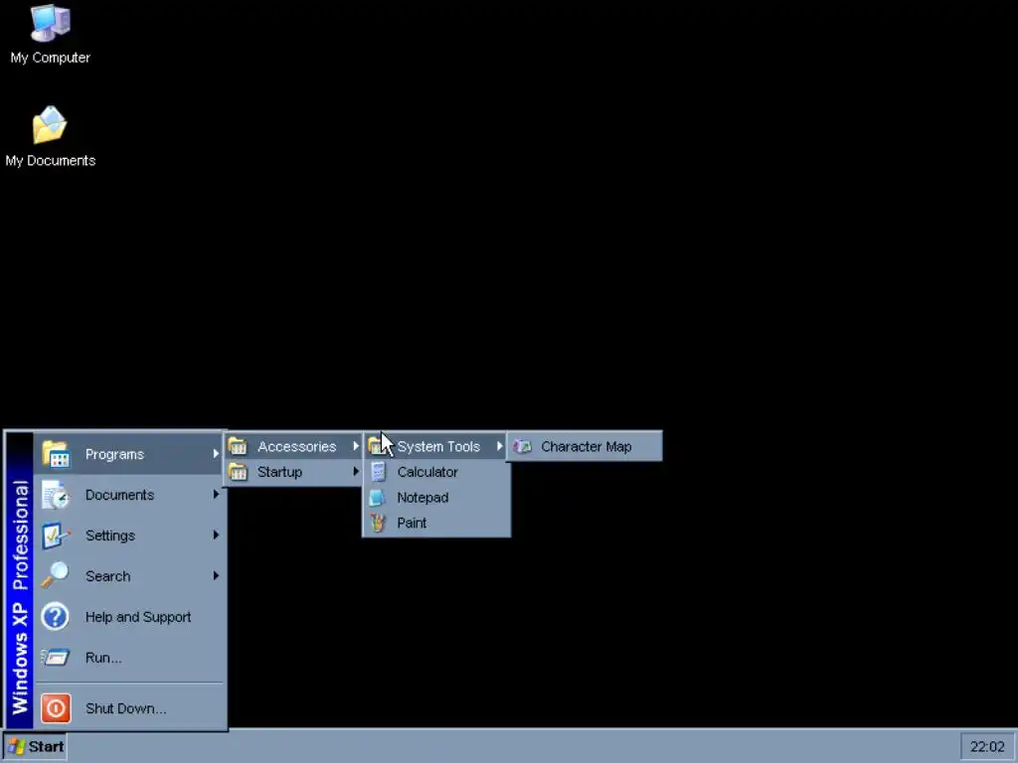
Task: Expand the Programs submenu arrow
Action: (216, 454)
